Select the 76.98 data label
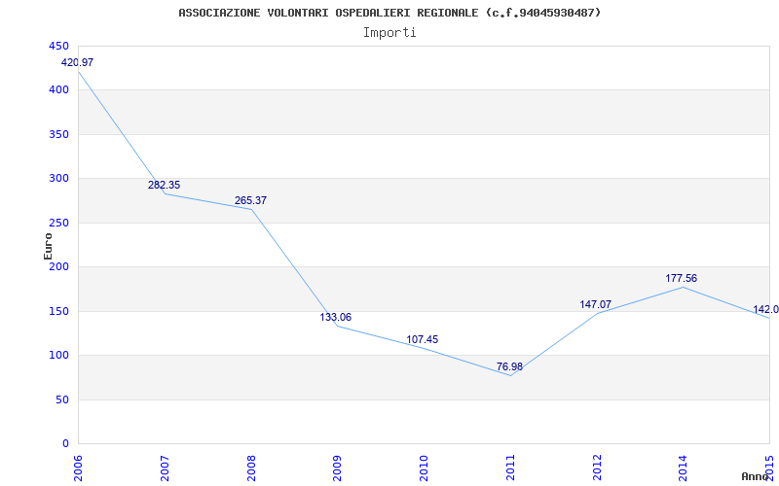 tap(509, 367)
